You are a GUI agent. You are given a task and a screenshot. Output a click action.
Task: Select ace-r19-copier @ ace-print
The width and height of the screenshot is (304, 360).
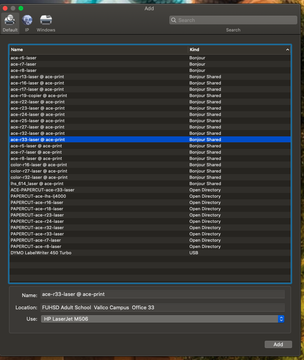pyautogui.click(x=39, y=96)
